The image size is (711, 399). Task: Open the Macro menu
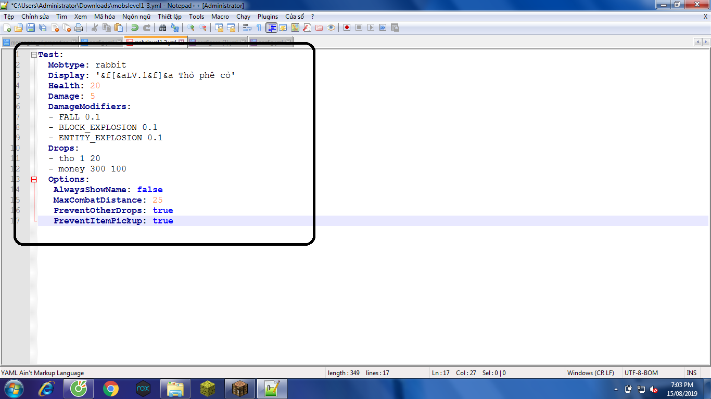click(220, 16)
